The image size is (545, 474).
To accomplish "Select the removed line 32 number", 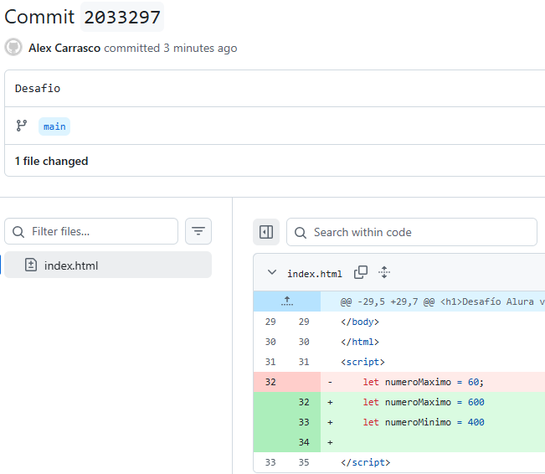I will (270, 382).
